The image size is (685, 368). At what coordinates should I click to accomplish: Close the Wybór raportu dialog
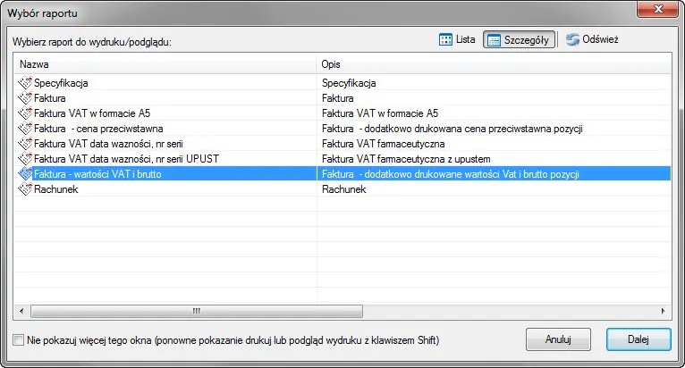658,9
